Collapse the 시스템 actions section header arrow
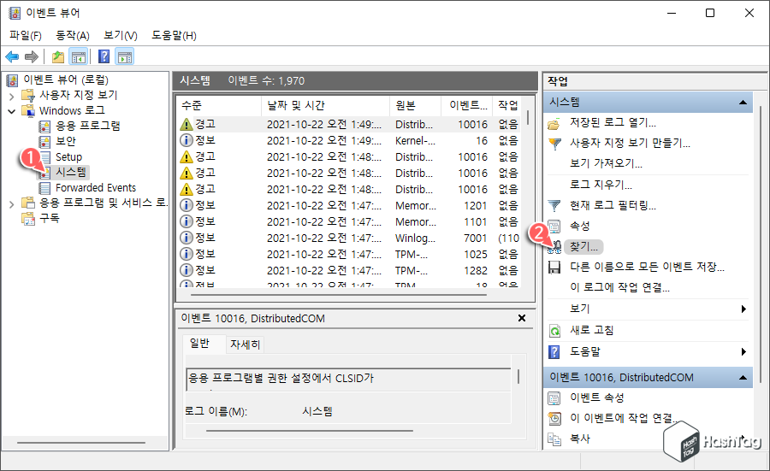This screenshot has height=471, width=770. [743, 103]
